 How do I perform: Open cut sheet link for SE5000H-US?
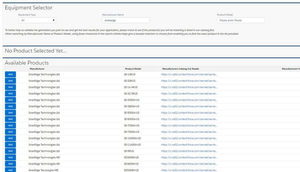click(189, 170)
